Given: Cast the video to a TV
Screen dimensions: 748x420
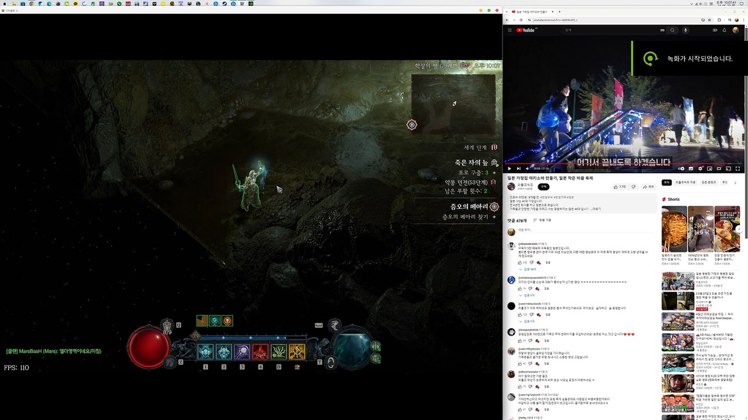Looking at the screenshot, I should point(729,169).
